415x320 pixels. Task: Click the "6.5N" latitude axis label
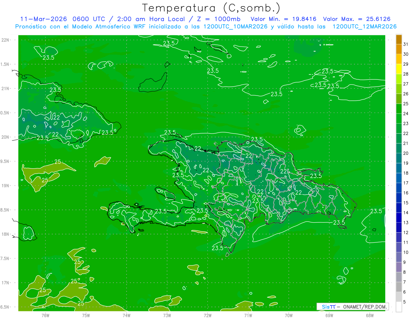[x=5, y=307]
